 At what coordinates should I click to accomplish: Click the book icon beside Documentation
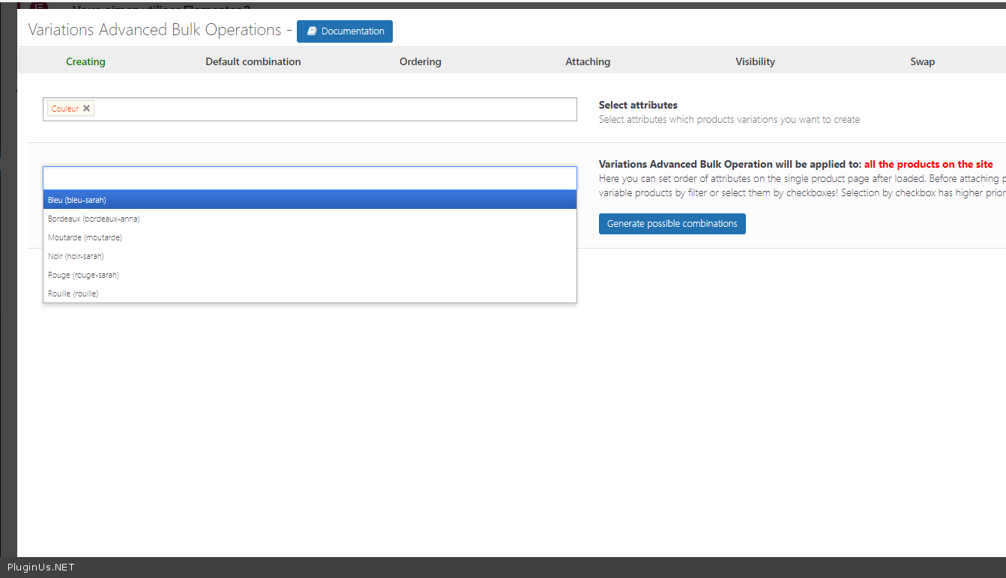click(312, 31)
